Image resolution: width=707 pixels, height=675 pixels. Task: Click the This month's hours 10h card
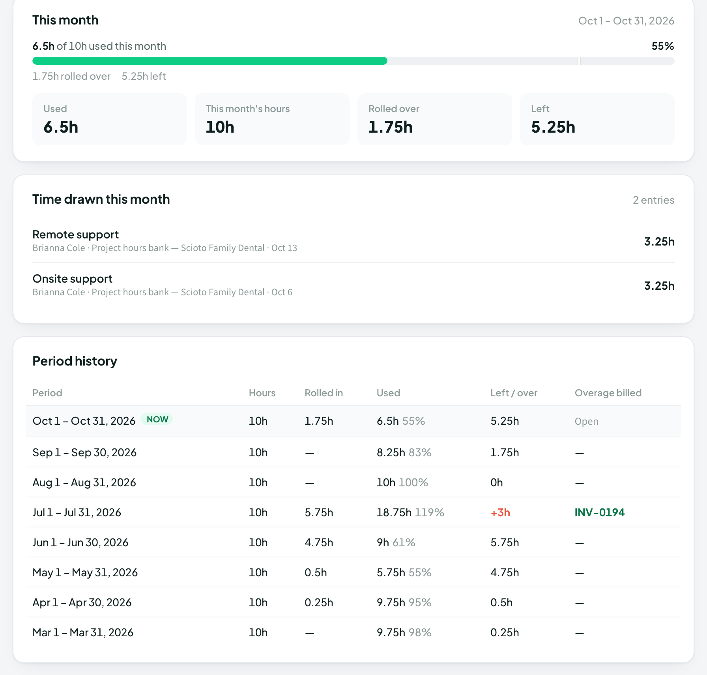(272, 119)
